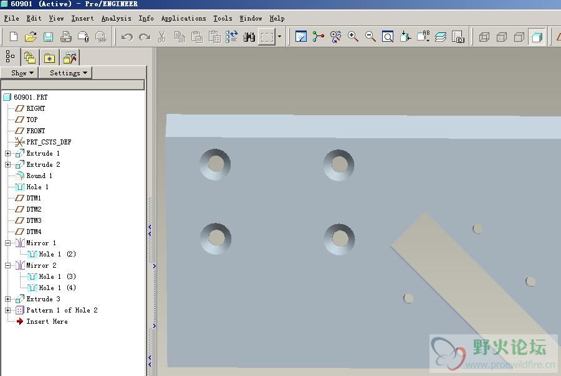Switch to Wireframe display
This screenshot has height=376, width=561.
point(484,37)
